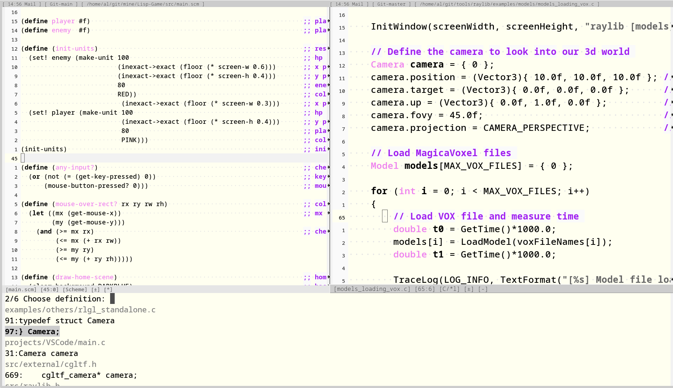This screenshot has height=388, width=673.
Task: Place cursor in the Choose definition prompt
Action: (x=112, y=299)
